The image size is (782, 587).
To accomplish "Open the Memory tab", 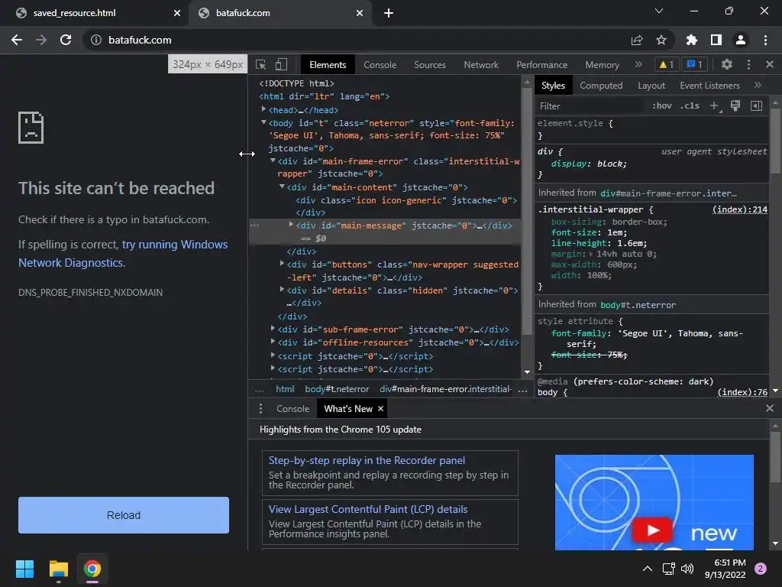I will pyautogui.click(x=602, y=65).
